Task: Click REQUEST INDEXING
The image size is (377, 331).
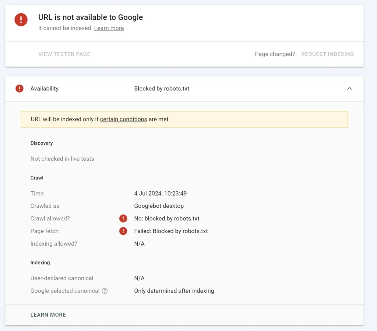Action: (x=327, y=54)
